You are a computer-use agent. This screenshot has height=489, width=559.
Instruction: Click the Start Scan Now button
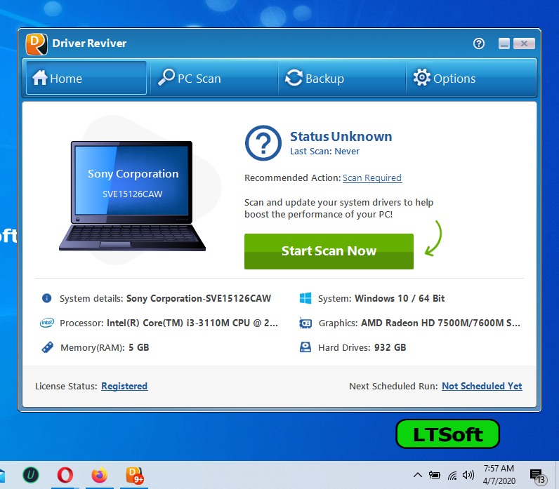click(x=329, y=251)
